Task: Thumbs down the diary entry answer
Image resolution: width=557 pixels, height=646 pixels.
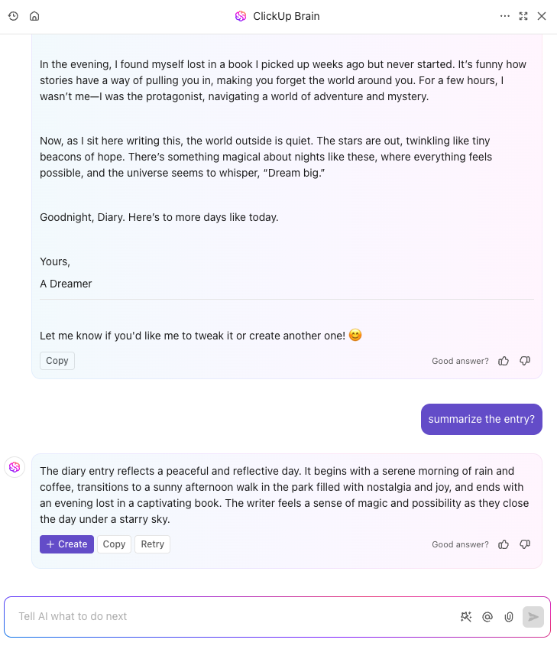Action: tap(525, 361)
